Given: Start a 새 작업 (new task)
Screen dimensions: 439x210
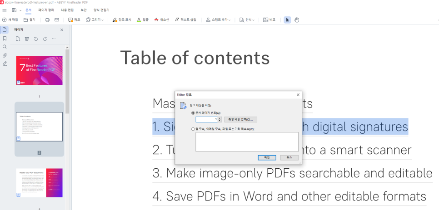Looking at the screenshot, I should pos(10,20).
